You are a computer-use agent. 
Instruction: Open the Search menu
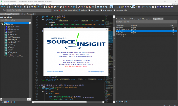coord(13,4)
